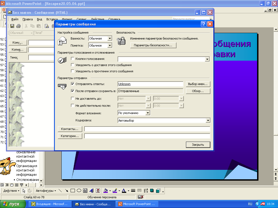
Task: Click Кому button in message window
Action: (18, 43)
